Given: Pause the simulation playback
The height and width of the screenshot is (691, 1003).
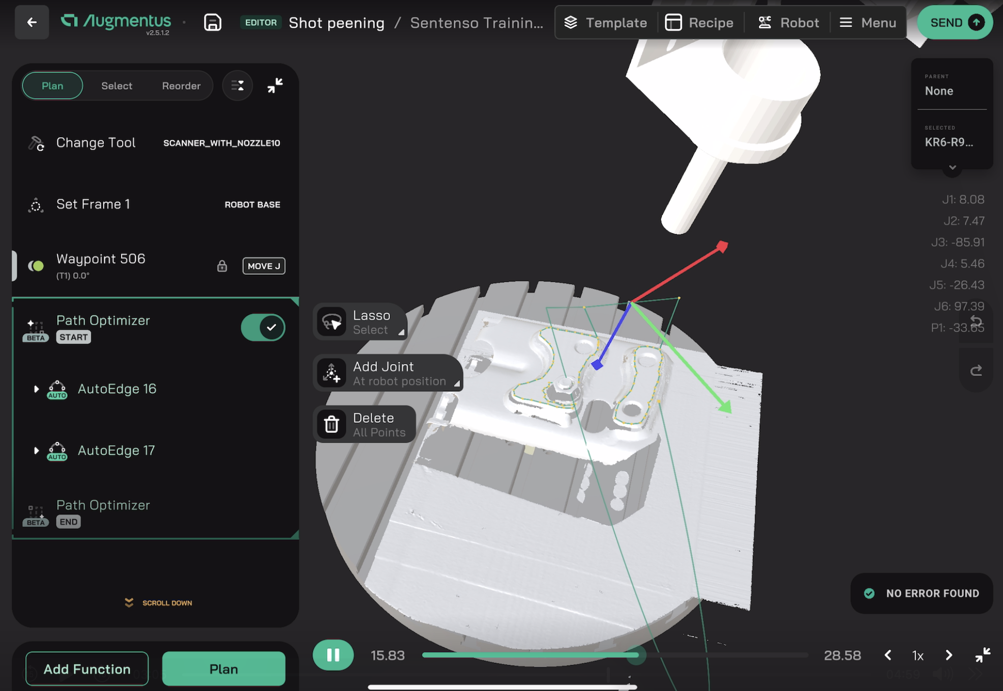Looking at the screenshot, I should click(333, 655).
